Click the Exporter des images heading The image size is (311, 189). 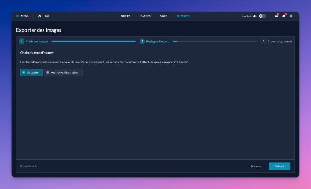pos(39,30)
